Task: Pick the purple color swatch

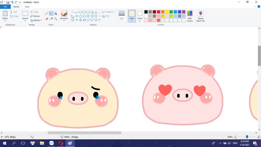Action: [x=184, y=12]
